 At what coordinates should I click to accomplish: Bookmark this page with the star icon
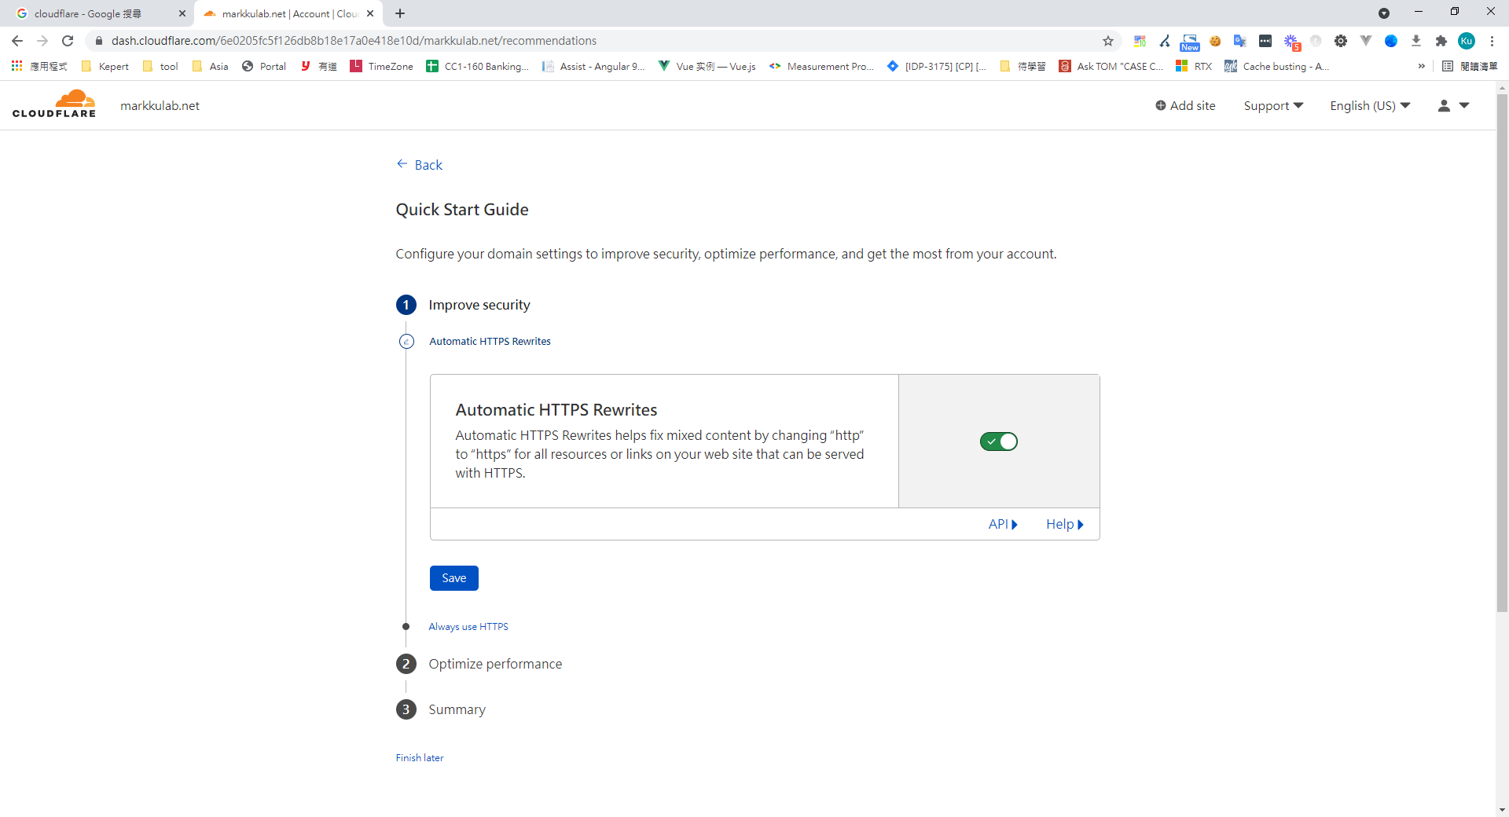pos(1108,41)
